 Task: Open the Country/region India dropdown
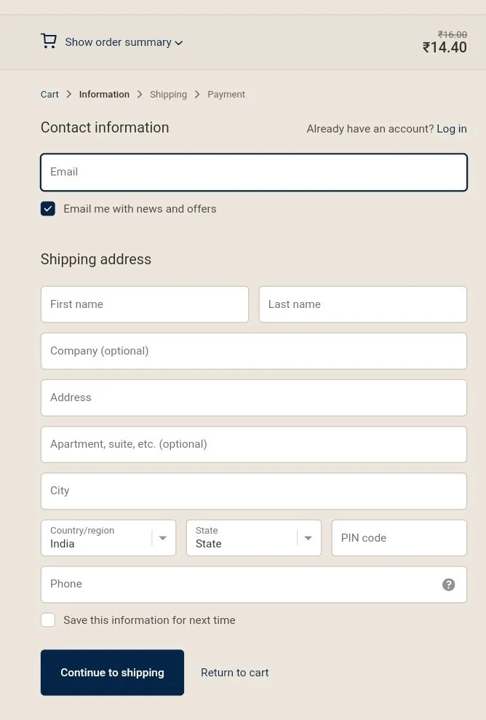pyautogui.click(x=108, y=538)
